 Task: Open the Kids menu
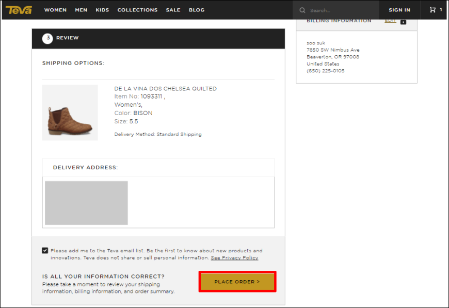pyautogui.click(x=102, y=10)
